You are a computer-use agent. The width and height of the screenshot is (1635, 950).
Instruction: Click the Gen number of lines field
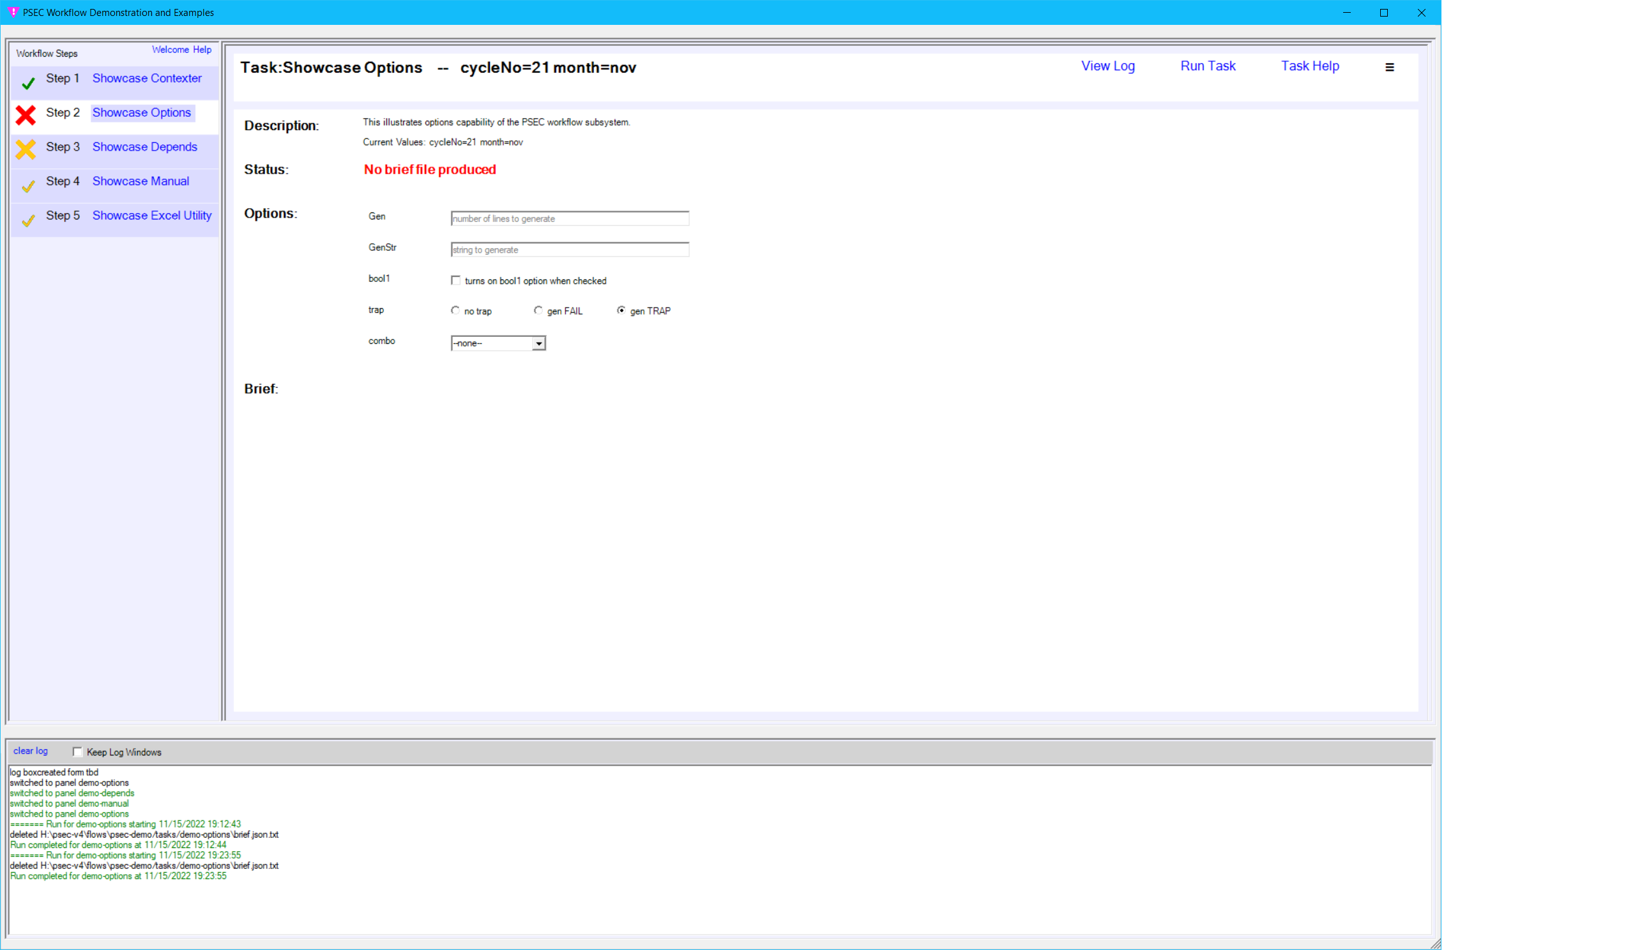pos(569,218)
